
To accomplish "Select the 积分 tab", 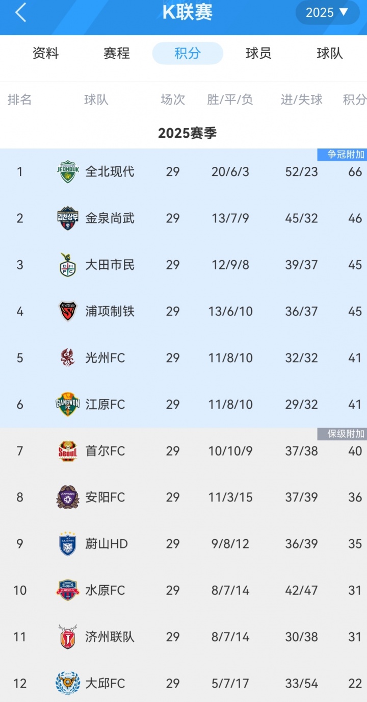I will 188,53.
